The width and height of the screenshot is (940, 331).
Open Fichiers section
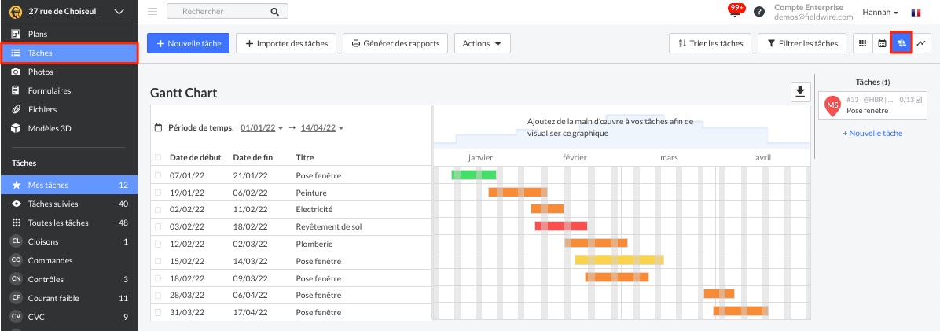(69, 110)
